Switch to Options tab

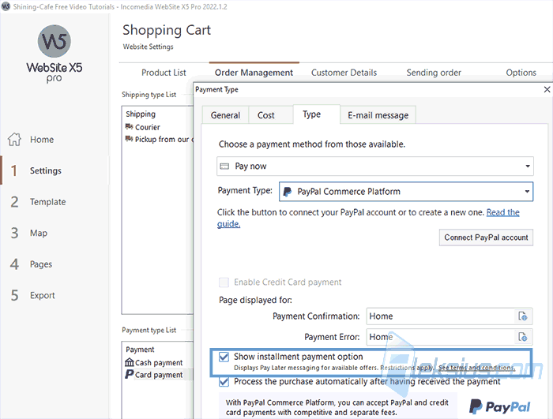pyautogui.click(x=521, y=73)
